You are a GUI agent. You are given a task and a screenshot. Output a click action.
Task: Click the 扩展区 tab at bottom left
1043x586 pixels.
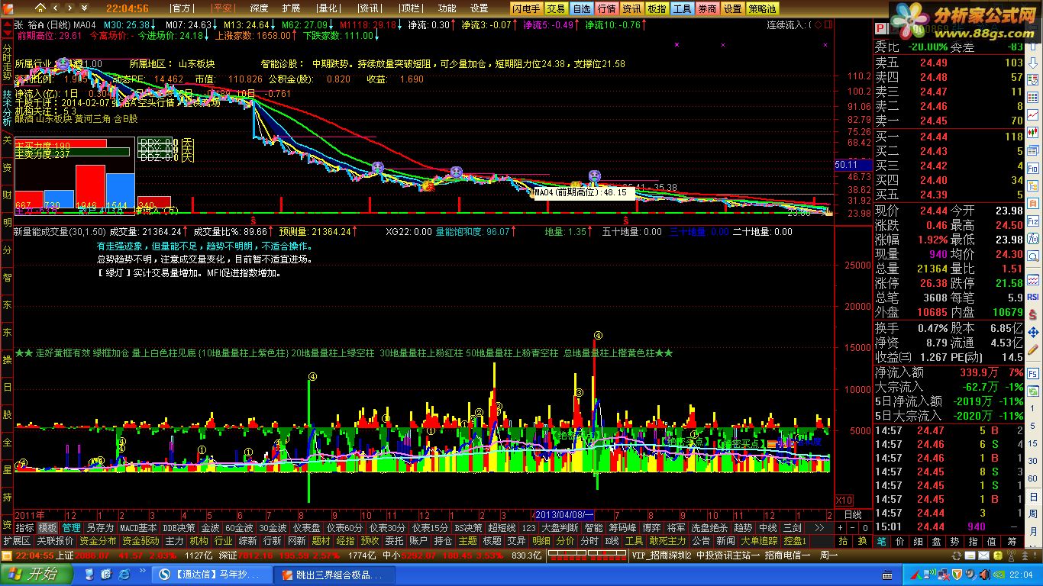point(17,540)
